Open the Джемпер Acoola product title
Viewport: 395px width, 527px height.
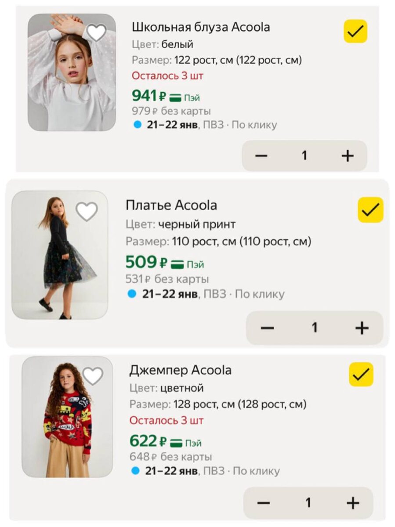coord(180,370)
